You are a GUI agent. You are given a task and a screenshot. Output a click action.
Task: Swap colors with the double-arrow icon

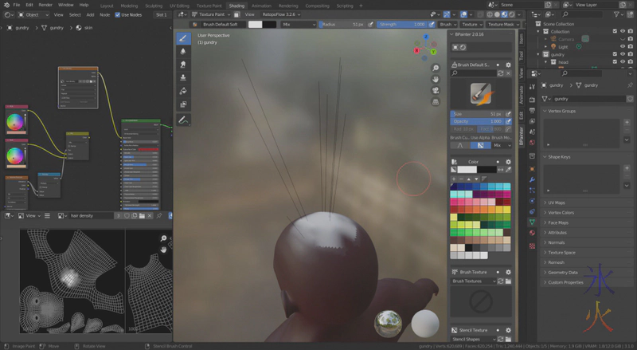501,170
